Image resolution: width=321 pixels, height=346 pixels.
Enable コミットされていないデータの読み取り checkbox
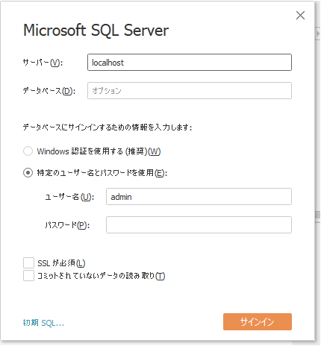point(28,276)
